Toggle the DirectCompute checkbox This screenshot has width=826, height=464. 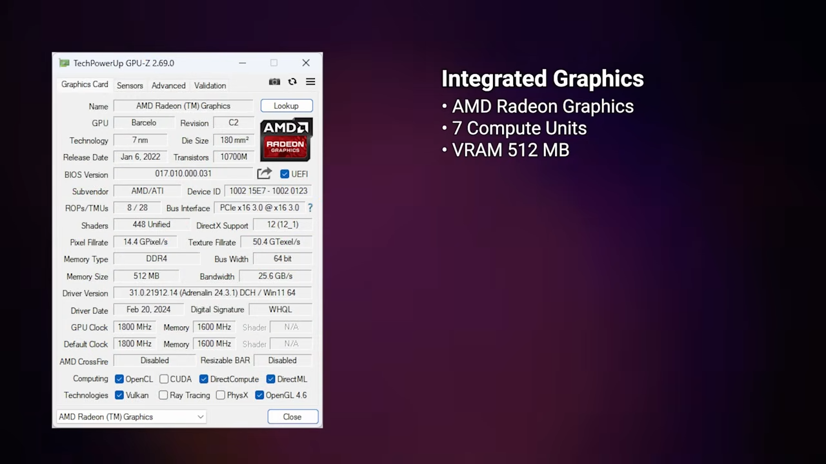pyautogui.click(x=203, y=379)
